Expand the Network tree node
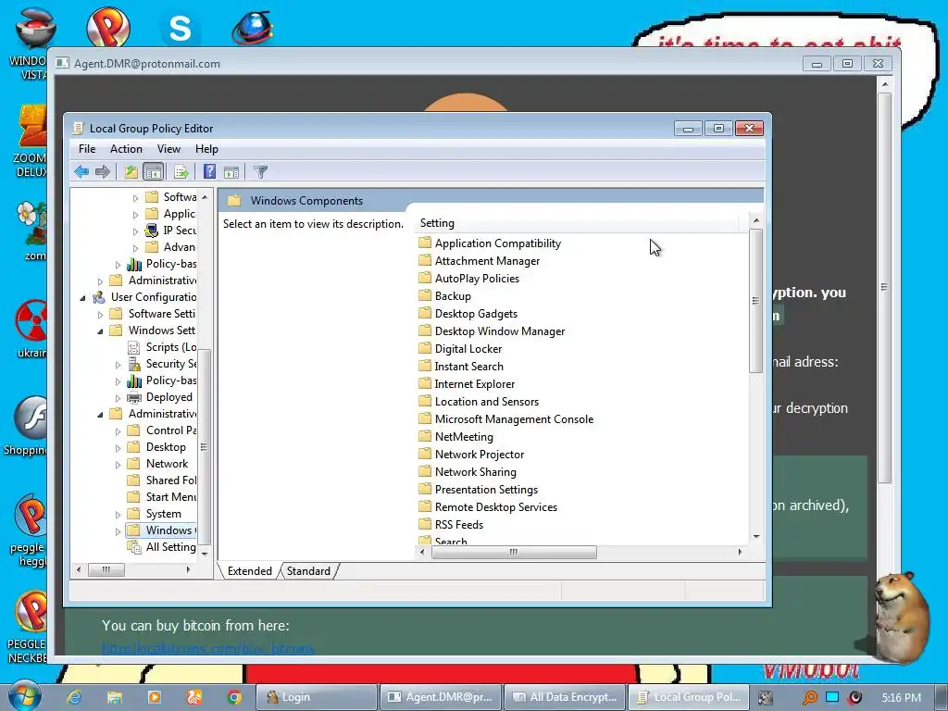The width and height of the screenshot is (948, 711). [x=118, y=465]
